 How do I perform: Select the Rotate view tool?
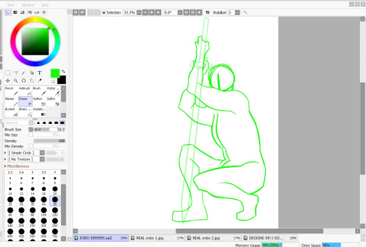click(x=24, y=81)
